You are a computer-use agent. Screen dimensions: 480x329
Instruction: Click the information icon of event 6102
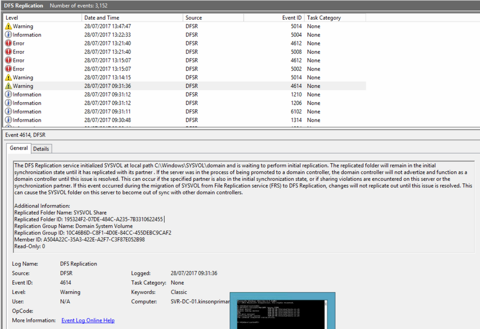pyautogui.click(x=9, y=112)
